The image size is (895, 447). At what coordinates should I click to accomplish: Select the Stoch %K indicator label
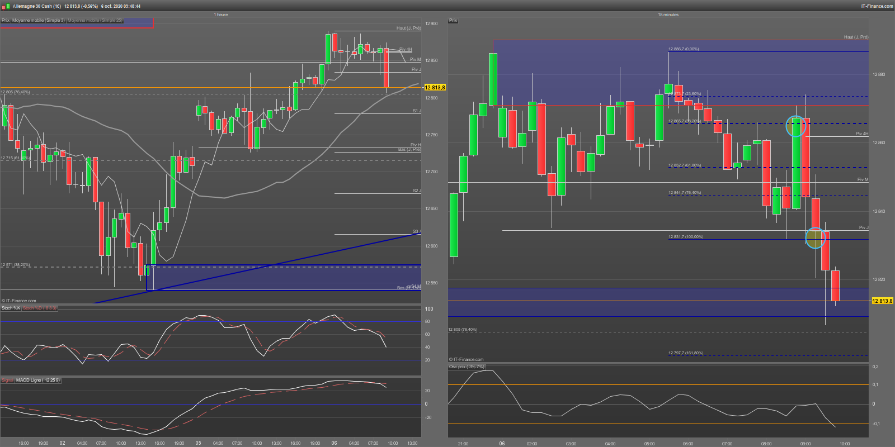tap(11, 308)
